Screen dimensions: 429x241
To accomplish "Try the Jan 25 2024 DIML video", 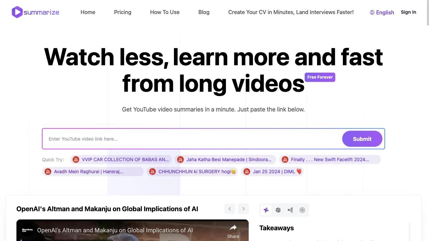I will click(x=272, y=172).
